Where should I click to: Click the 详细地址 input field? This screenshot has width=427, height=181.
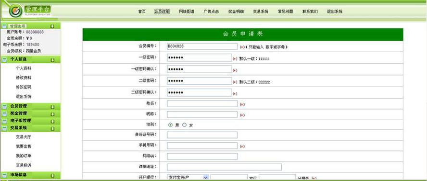(225, 167)
